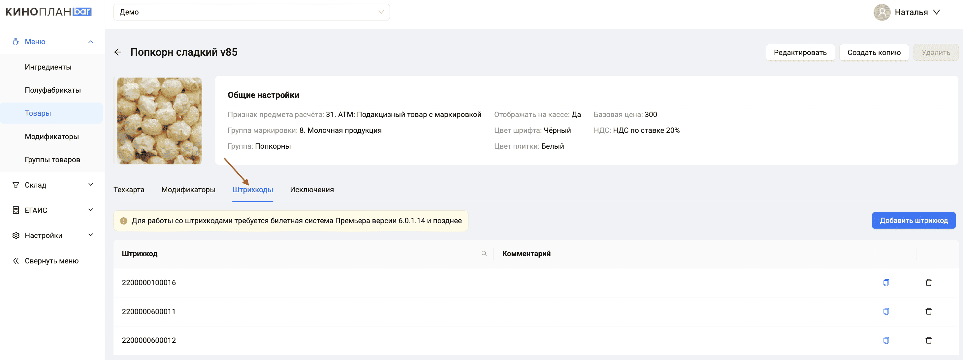This screenshot has width=963, height=360.
Task: Delete barcode 2200000600011 with trash icon
Action: (929, 312)
